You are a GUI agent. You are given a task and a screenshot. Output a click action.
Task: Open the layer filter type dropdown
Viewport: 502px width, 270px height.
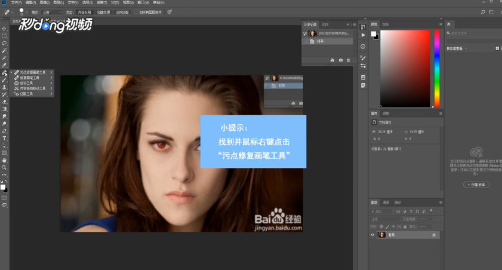pos(381,211)
